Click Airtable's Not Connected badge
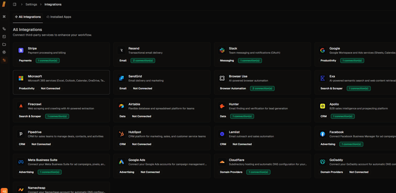Image resolution: width=396 pixels, height=193 pixels. [142, 116]
